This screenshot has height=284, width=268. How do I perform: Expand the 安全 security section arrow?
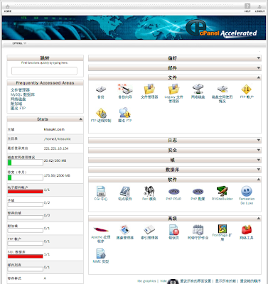pos(259,150)
